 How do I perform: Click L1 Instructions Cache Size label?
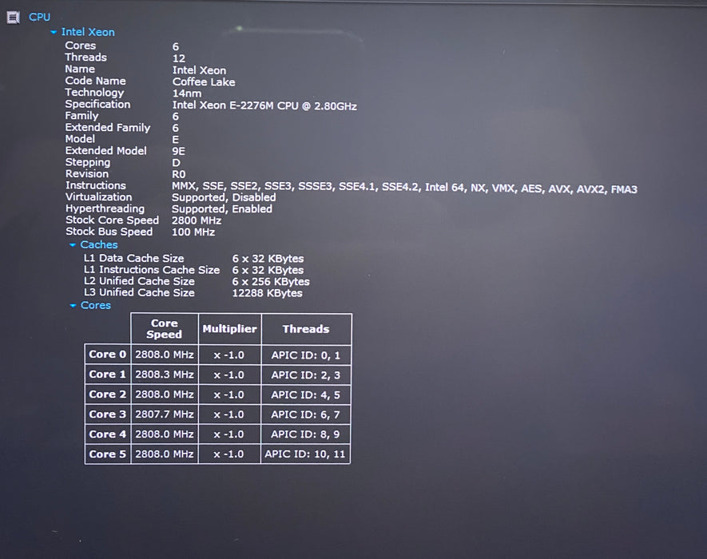click(x=152, y=270)
